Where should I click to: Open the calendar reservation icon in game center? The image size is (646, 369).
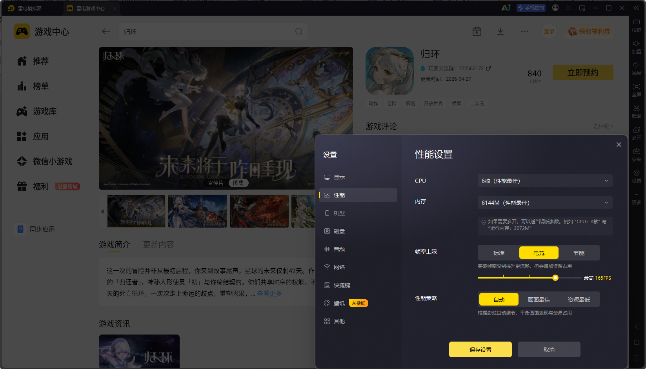pos(477,31)
